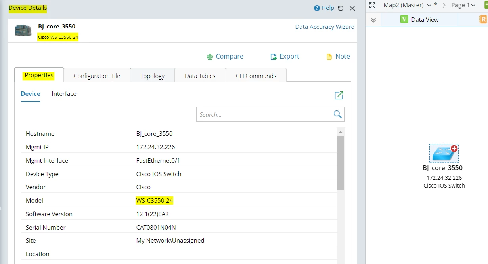Select the Data View tab
488x264 pixels.
[x=419, y=19]
